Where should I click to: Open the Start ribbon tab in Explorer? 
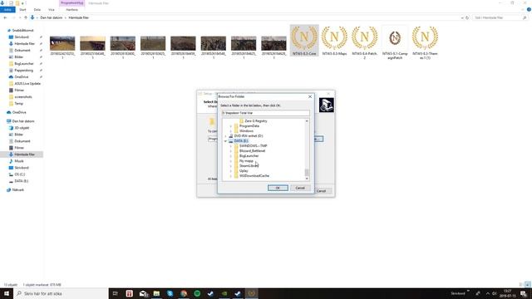click(22, 10)
